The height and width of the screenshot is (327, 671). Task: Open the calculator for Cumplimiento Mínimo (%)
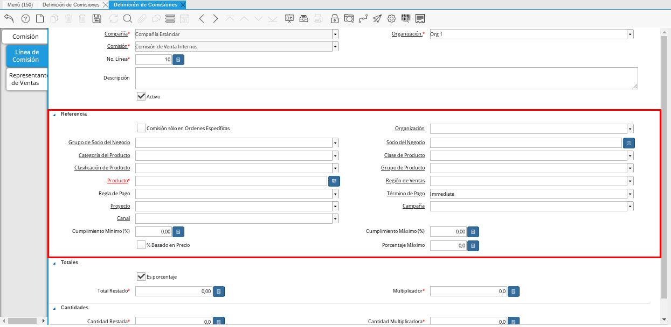tap(178, 232)
